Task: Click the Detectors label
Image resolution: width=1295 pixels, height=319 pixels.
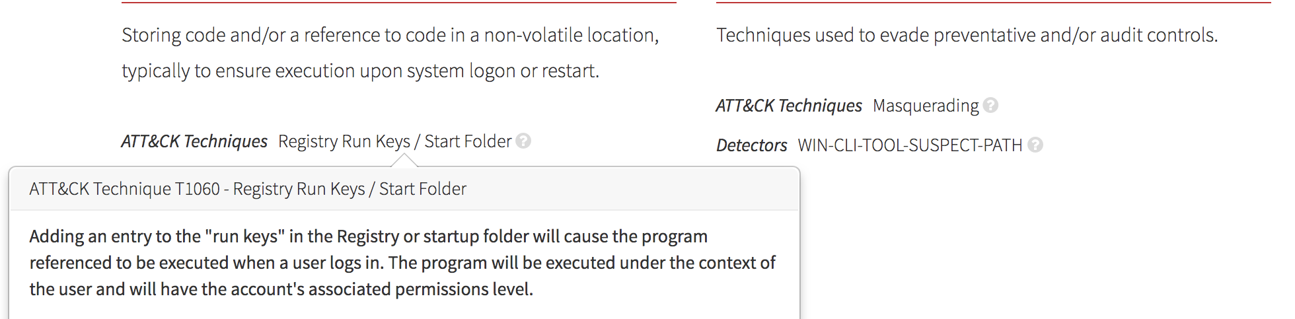Action: point(752,145)
